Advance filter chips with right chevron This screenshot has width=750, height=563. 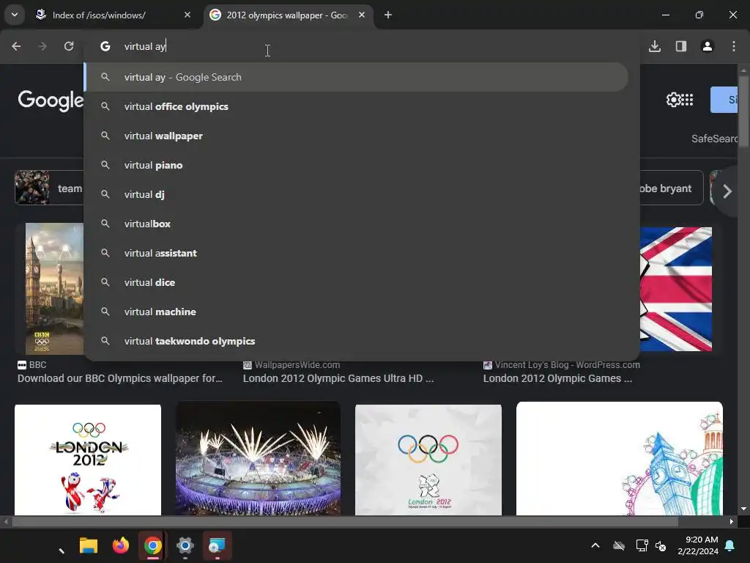click(727, 191)
